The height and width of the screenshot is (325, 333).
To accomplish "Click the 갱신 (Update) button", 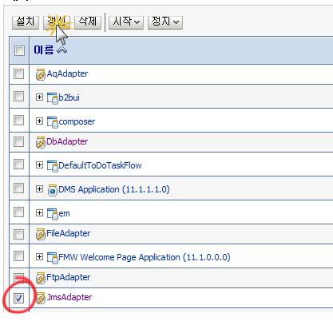I will [57, 22].
